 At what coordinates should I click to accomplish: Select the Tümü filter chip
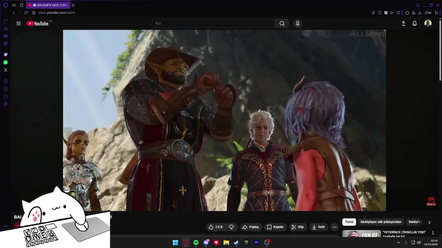pyautogui.click(x=349, y=222)
